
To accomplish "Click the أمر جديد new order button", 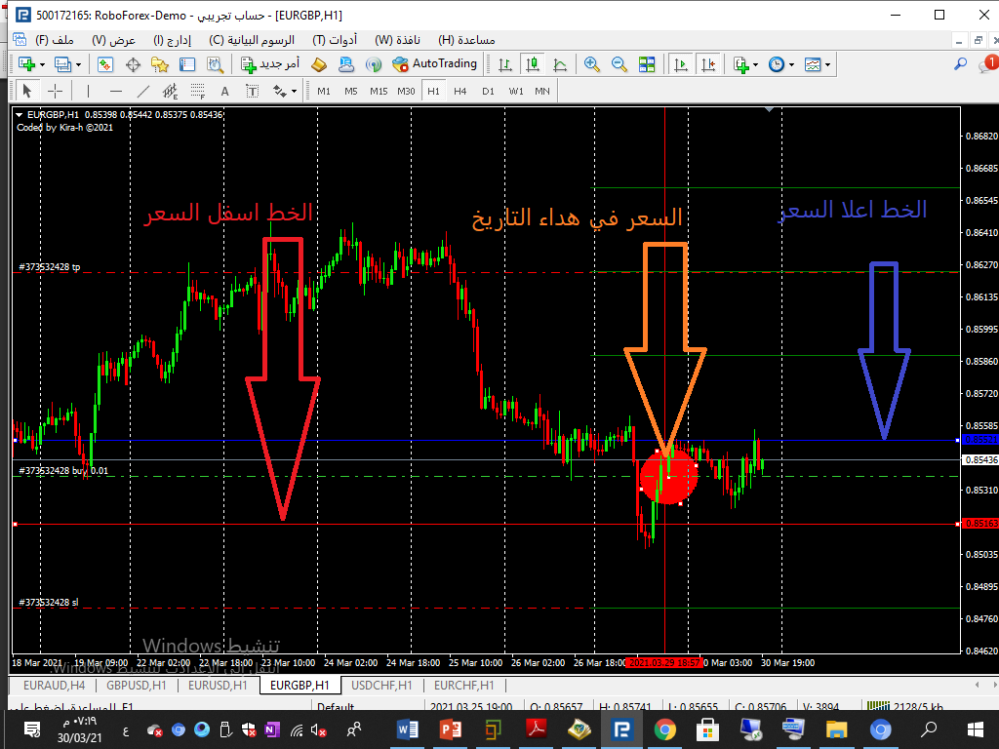I will tap(270, 64).
